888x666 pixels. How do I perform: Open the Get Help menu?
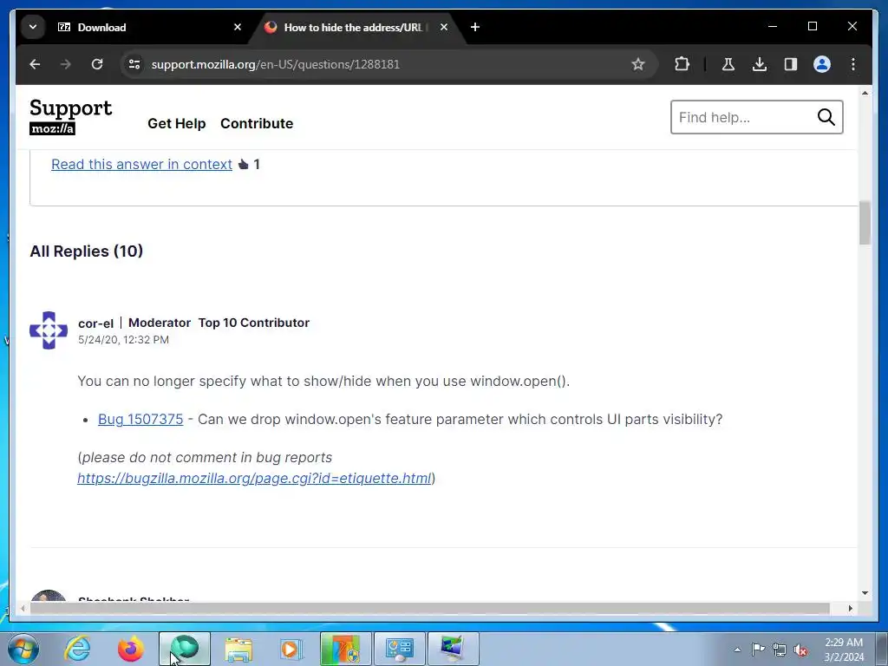[x=177, y=123]
